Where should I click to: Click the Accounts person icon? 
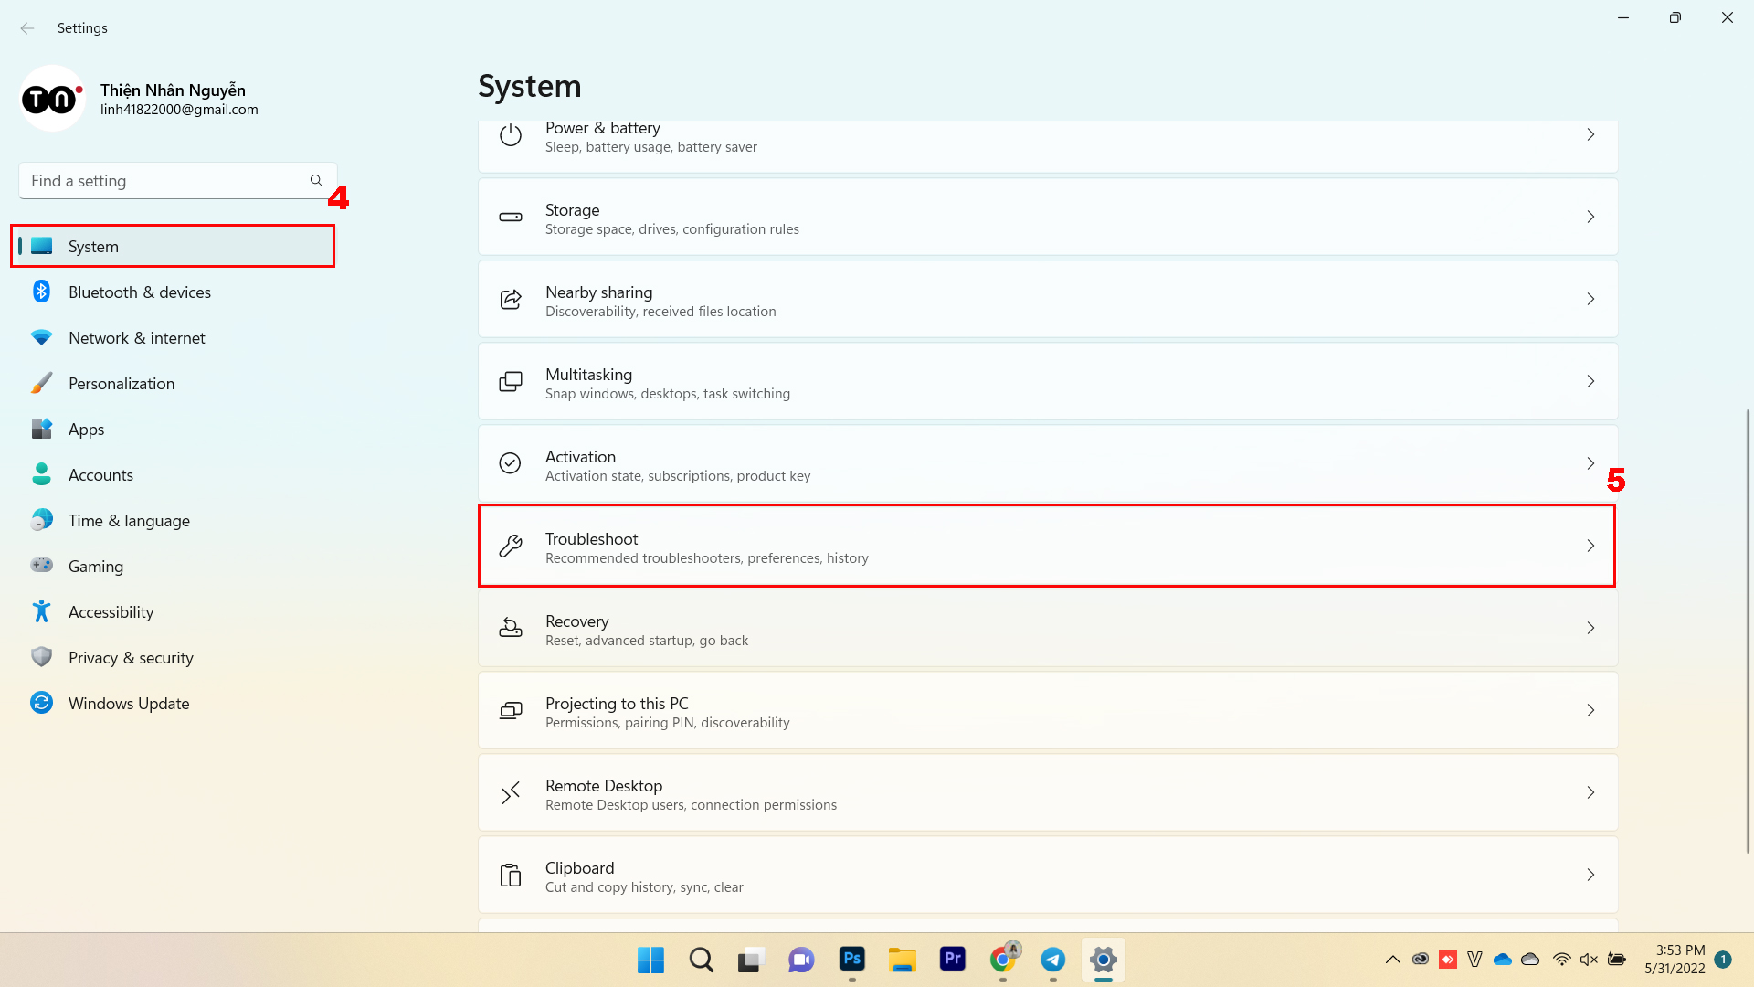(41, 473)
